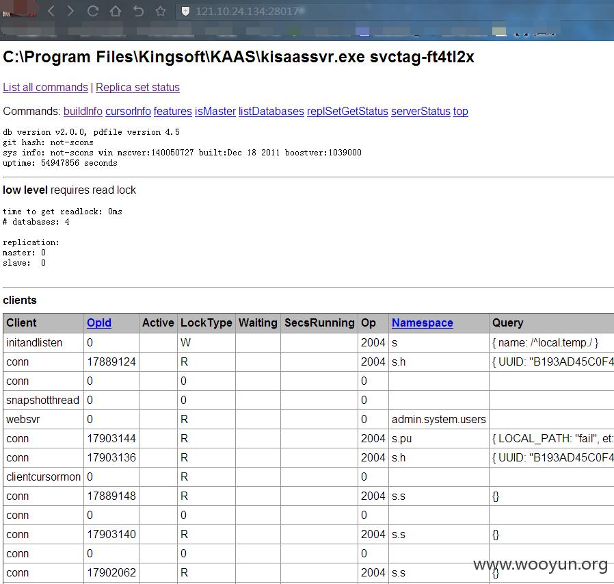Click the uptime 54947856 seconds line

click(60, 163)
